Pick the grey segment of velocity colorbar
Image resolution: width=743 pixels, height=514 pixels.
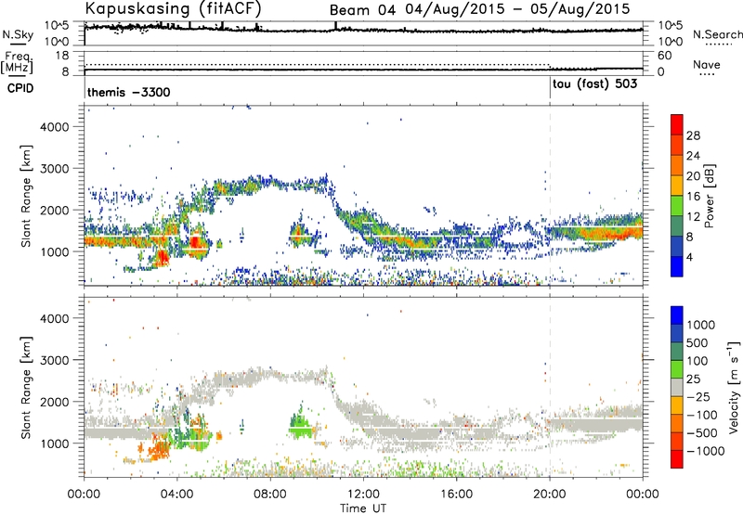[x=677, y=388]
